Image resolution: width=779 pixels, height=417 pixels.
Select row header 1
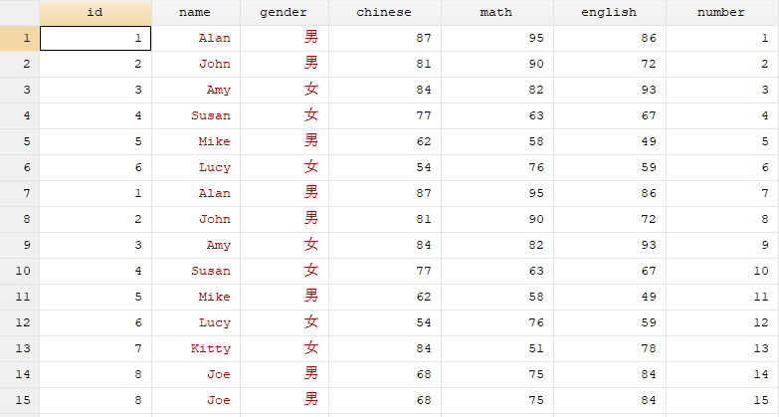click(x=19, y=38)
